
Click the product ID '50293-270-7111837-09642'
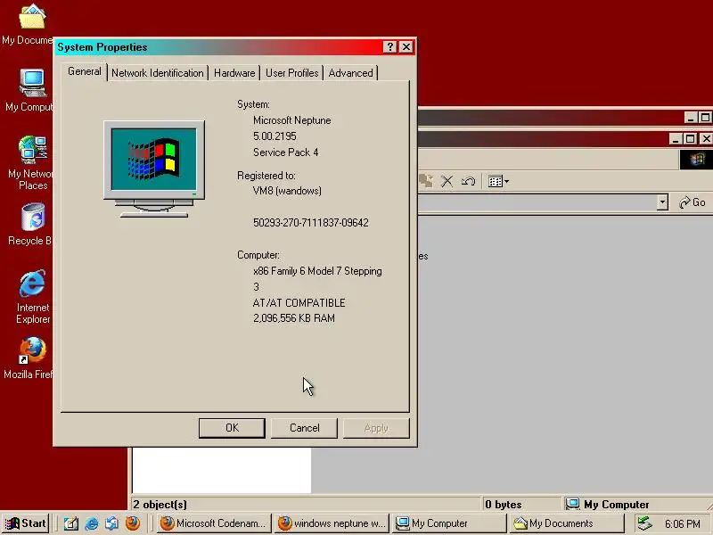tap(310, 222)
